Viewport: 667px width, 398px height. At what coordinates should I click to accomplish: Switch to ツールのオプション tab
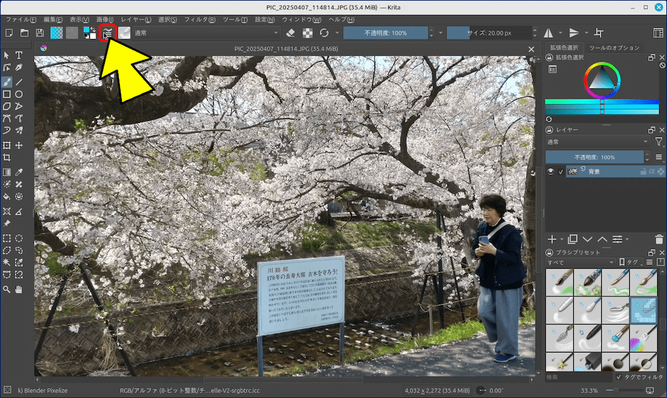coord(614,48)
